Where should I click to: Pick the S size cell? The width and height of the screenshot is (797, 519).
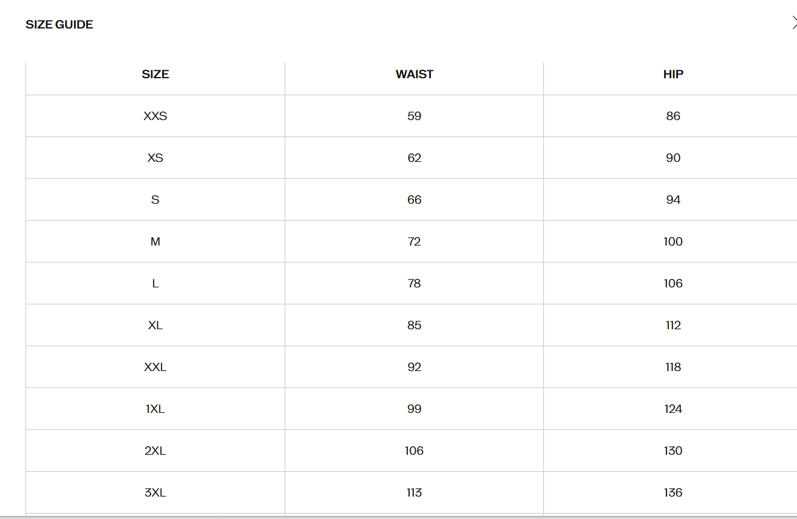pos(155,200)
